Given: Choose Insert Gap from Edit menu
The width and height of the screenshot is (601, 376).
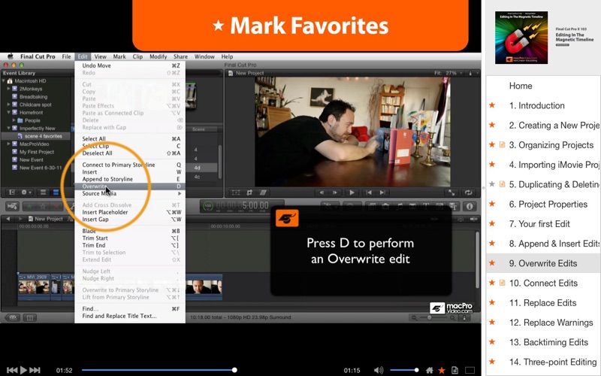Looking at the screenshot, I should 130,220.
